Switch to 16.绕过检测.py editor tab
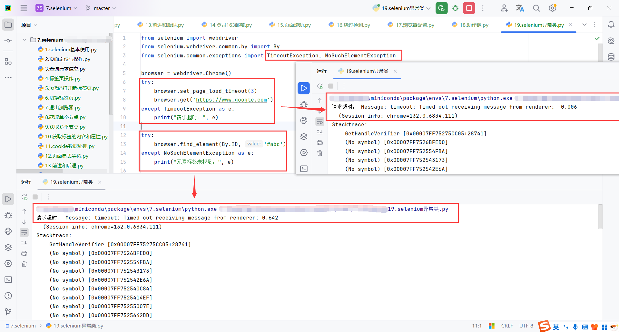The height and width of the screenshot is (332, 619). click(x=349, y=25)
